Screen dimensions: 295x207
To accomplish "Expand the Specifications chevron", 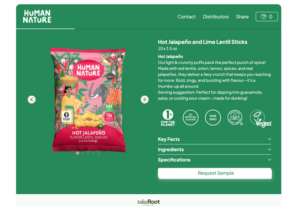I will (270, 159).
